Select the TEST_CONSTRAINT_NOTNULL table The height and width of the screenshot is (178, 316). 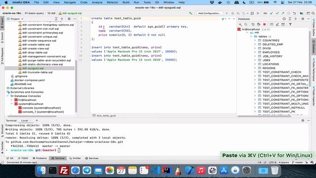click(x=283, y=108)
